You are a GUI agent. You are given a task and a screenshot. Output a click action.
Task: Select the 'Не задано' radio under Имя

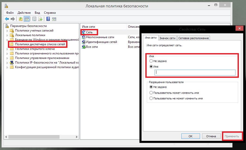[x=151, y=61]
